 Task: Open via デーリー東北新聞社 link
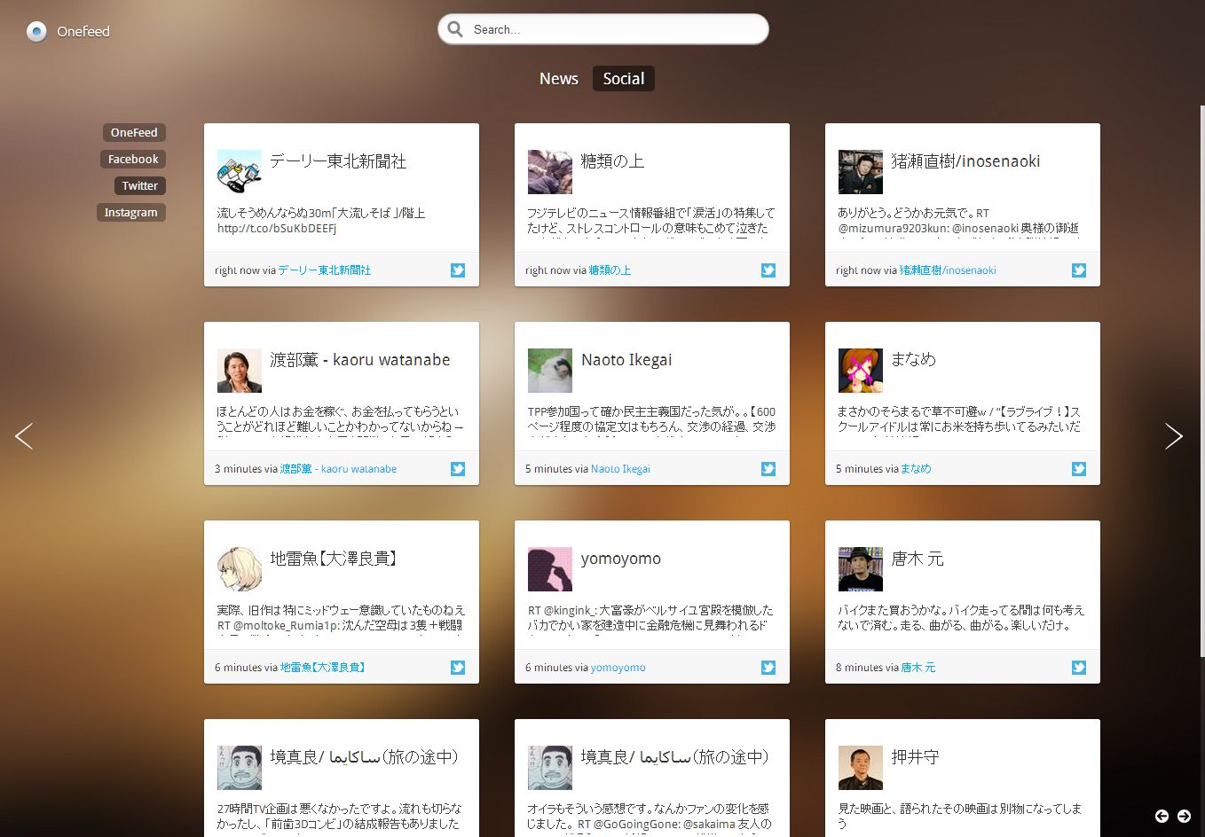coord(325,270)
